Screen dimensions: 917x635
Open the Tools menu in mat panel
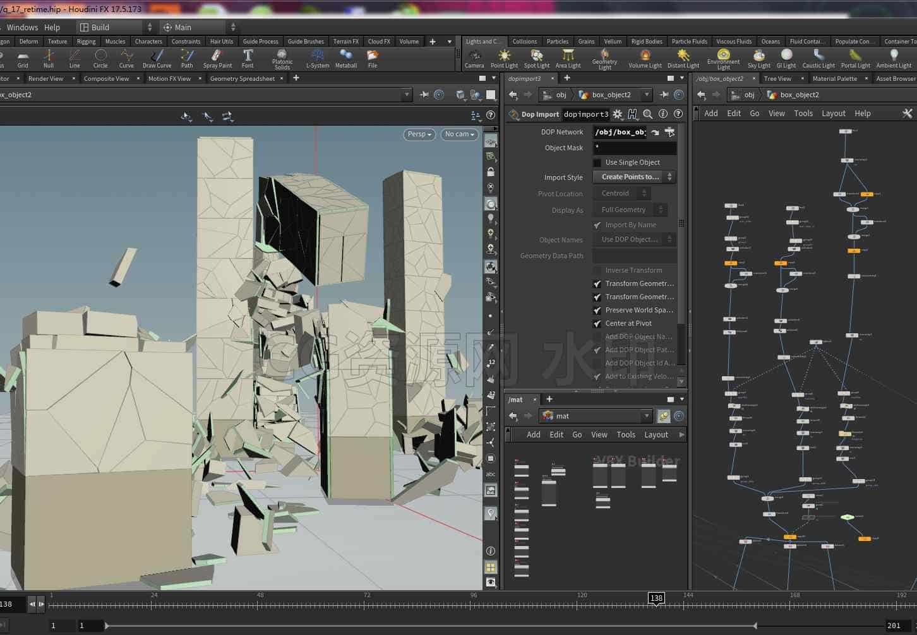tap(626, 435)
